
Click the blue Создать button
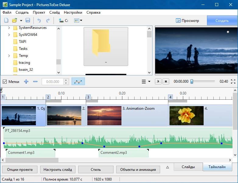point(222,21)
